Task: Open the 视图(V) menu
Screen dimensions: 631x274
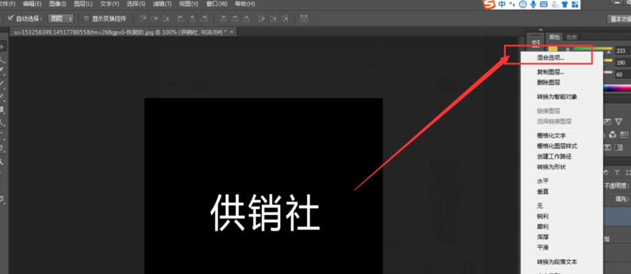Action: 189,4
